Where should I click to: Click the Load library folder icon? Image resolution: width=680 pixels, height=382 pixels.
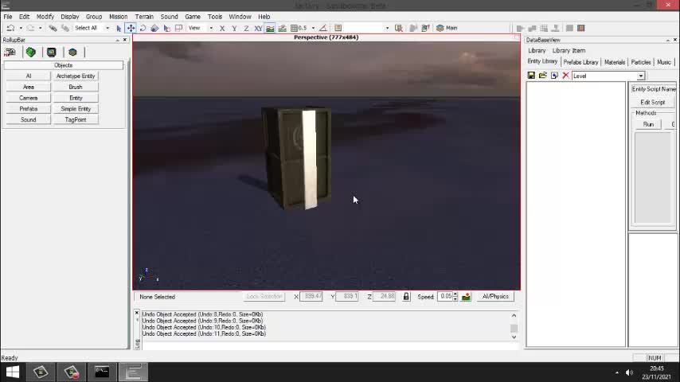pos(542,76)
